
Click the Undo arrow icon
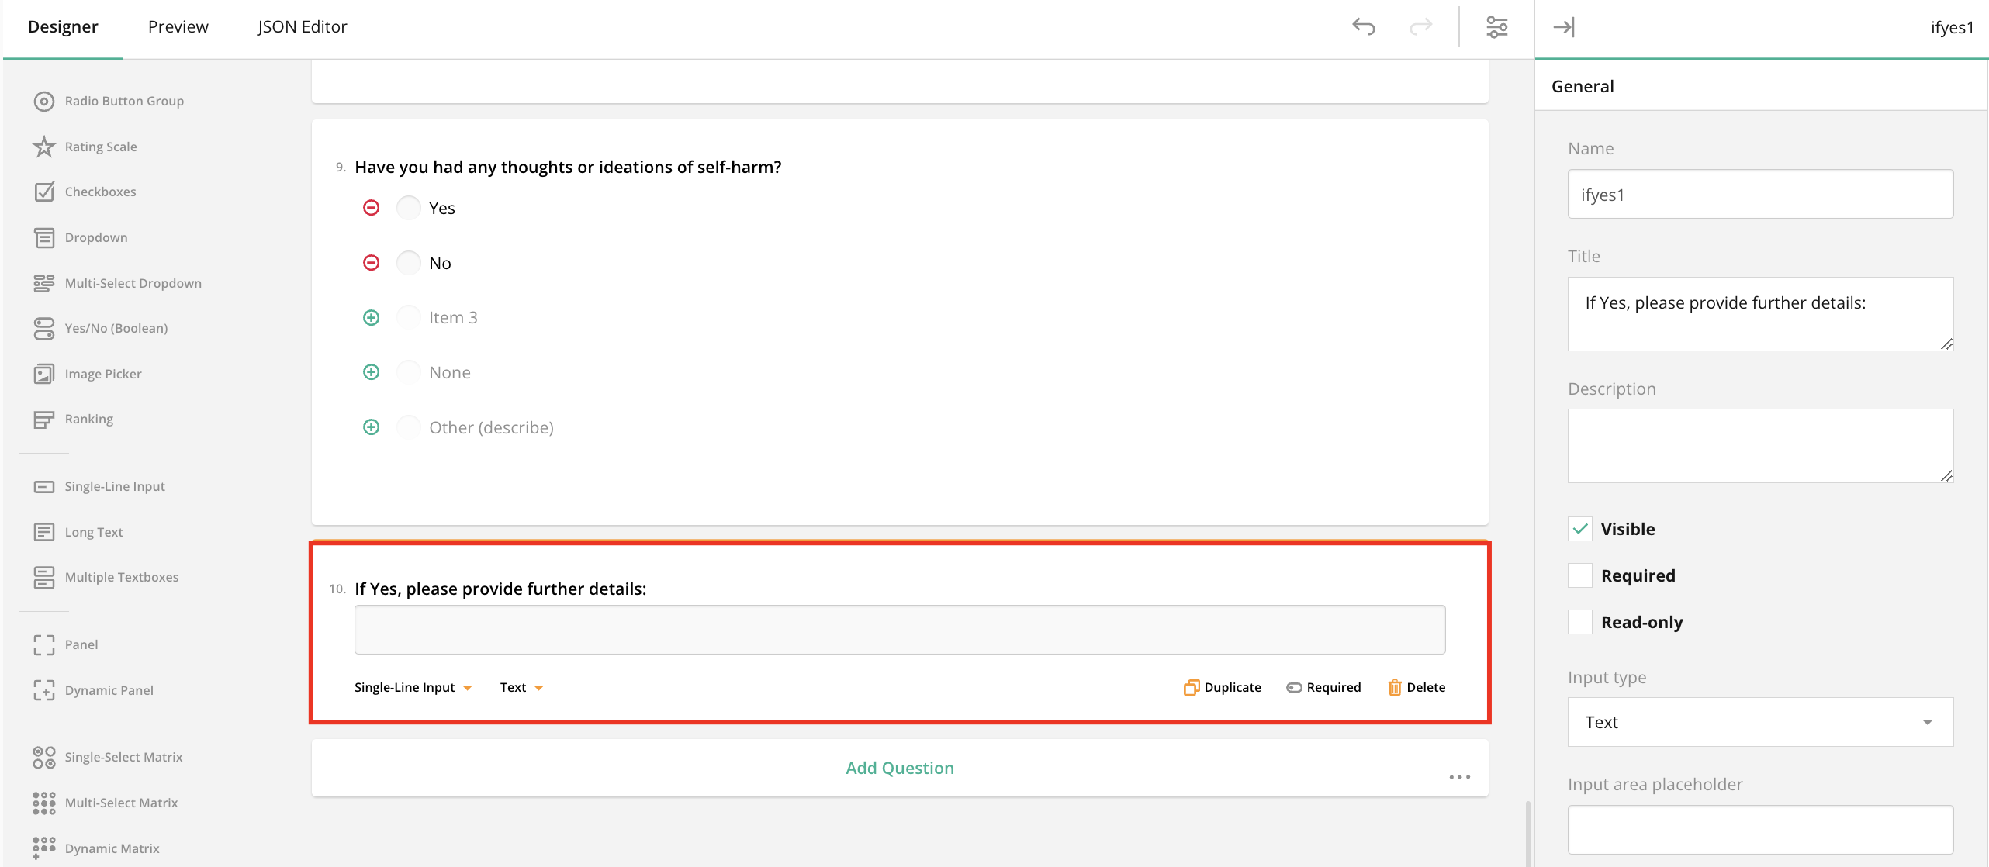(x=1363, y=26)
